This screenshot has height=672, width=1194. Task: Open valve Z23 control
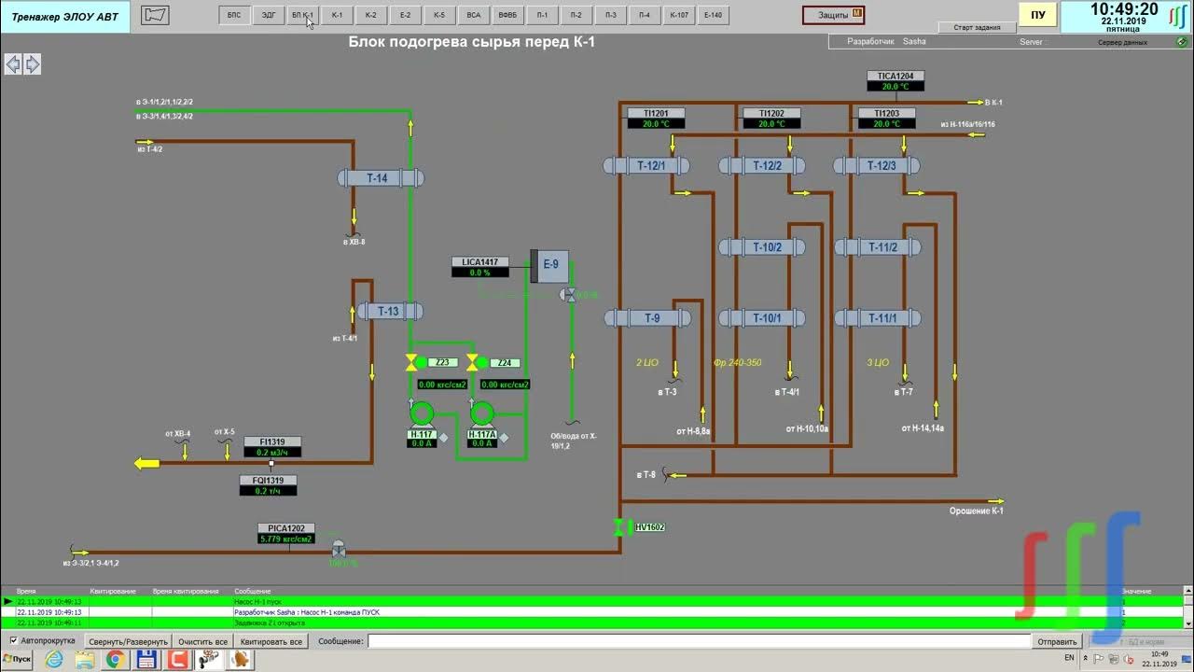coord(410,362)
